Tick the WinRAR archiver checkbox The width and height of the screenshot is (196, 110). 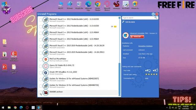click(40, 93)
